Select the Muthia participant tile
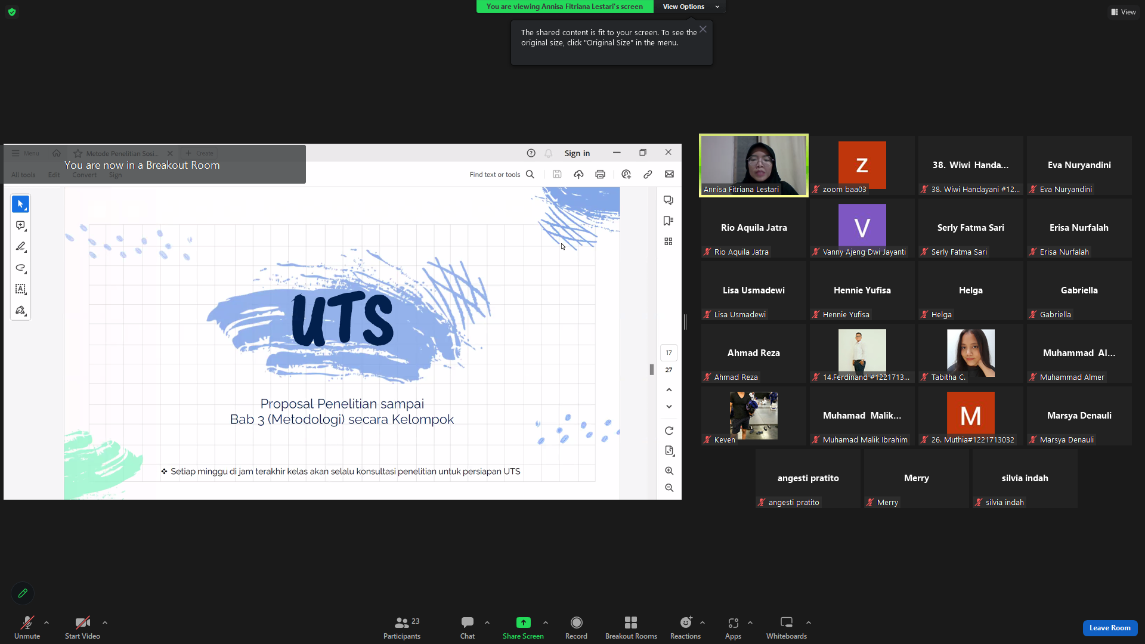 coord(971,416)
